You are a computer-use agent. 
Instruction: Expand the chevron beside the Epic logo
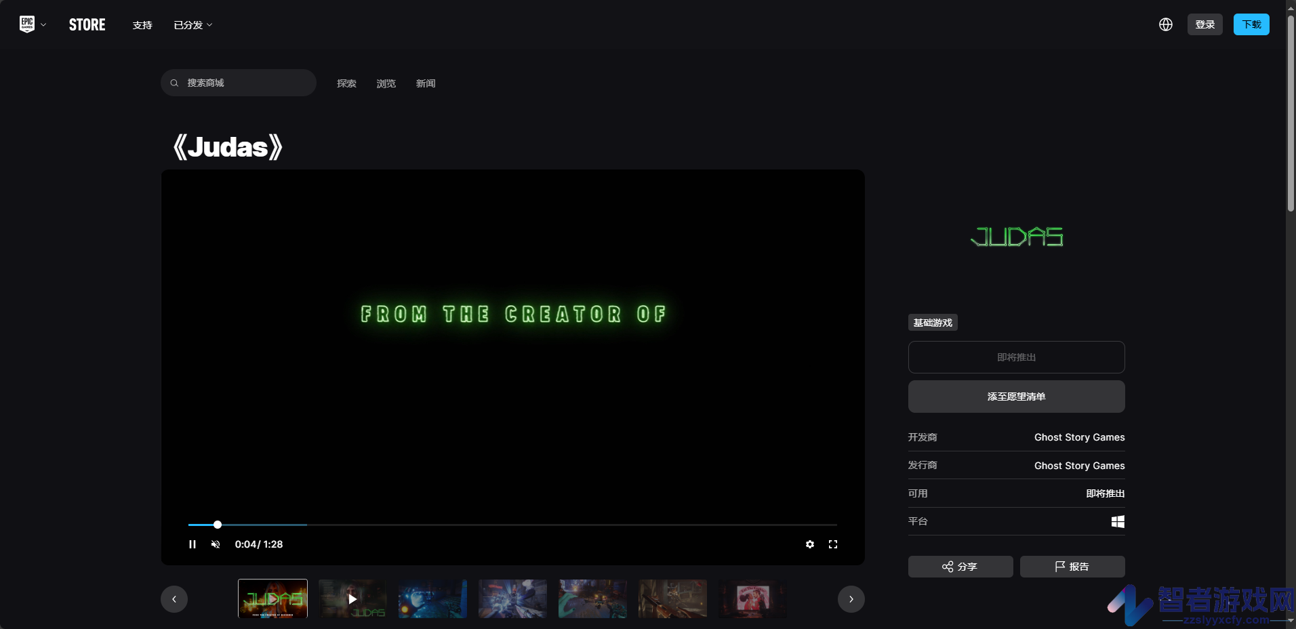pos(43,25)
